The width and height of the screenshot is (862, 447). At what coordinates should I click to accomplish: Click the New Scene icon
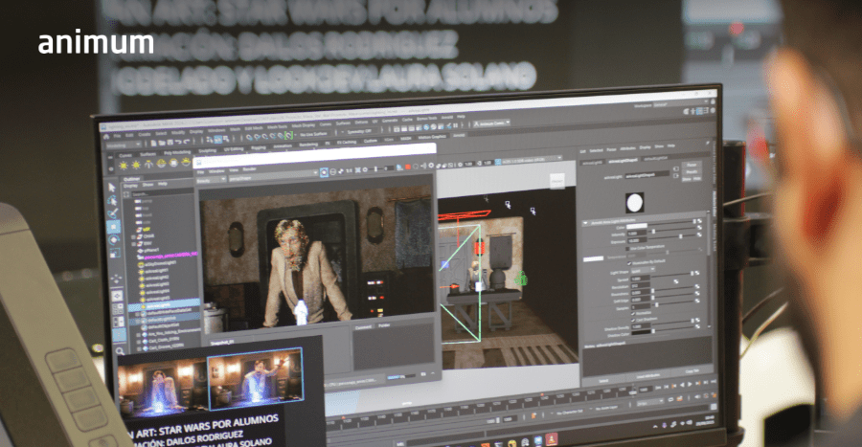pos(154,144)
